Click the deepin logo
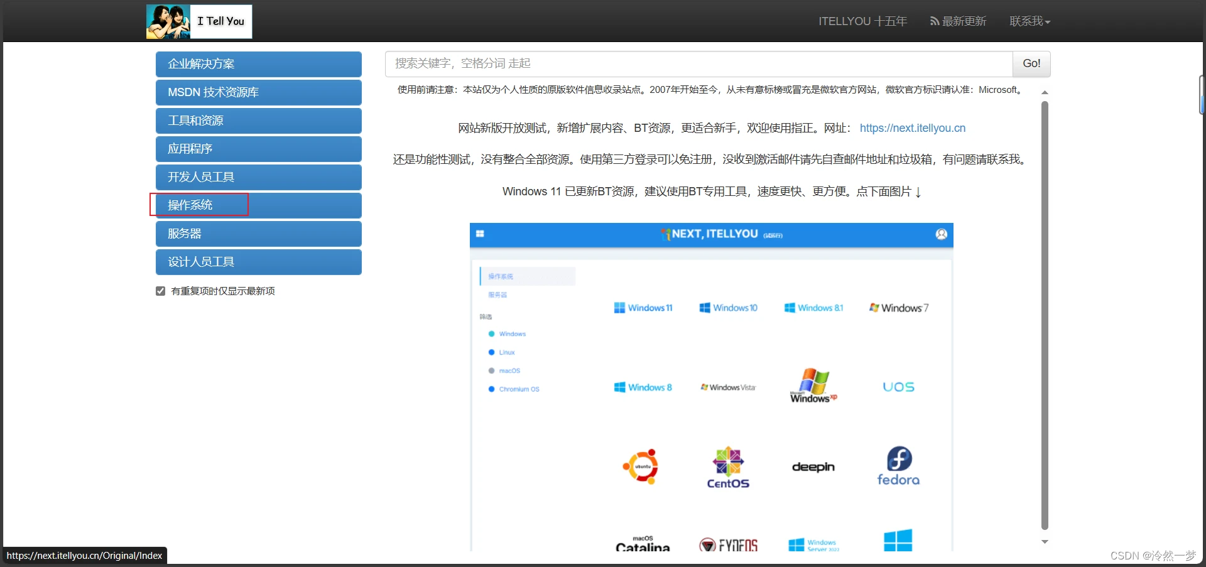The image size is (1206, 567). point(813,467)
